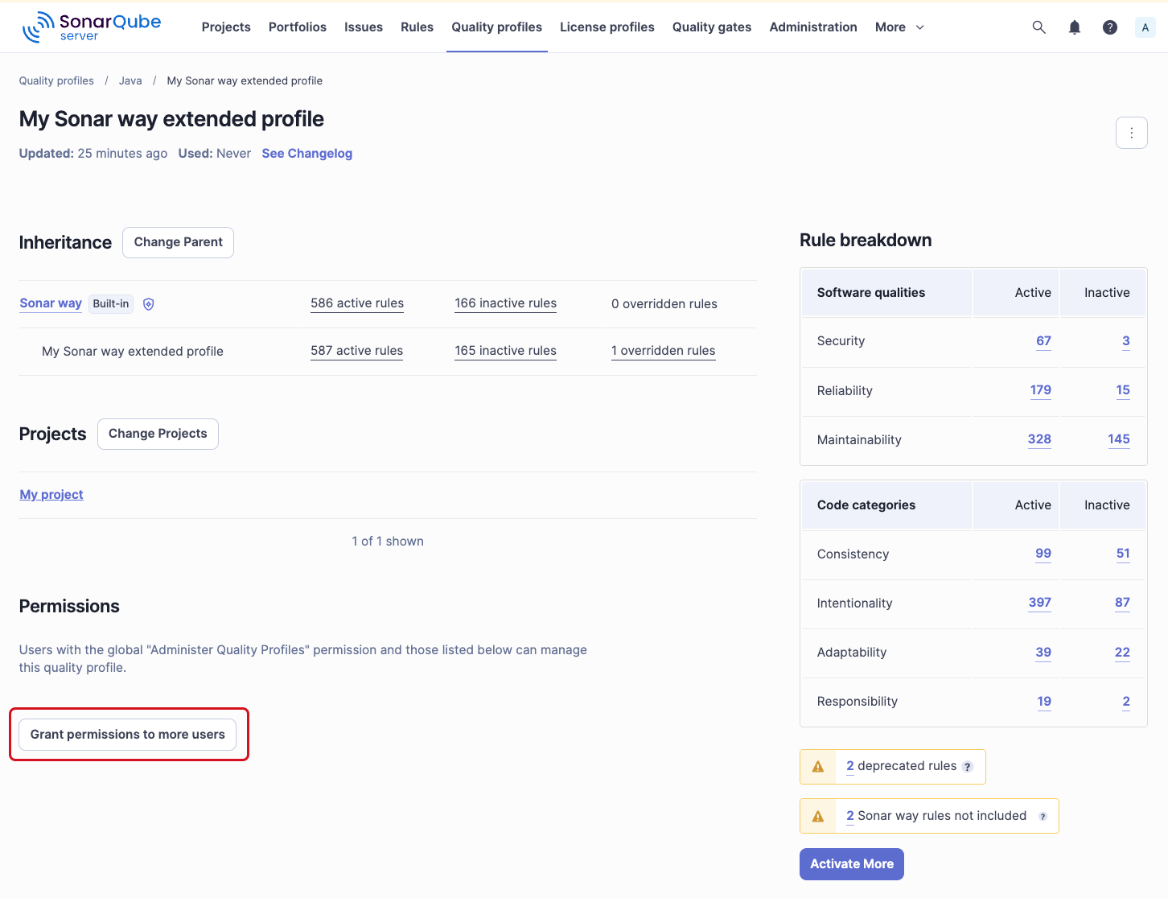Click the warning triangle beside deprecated rules
This screenshot has width=1168, height=898.
coord(817,766)
